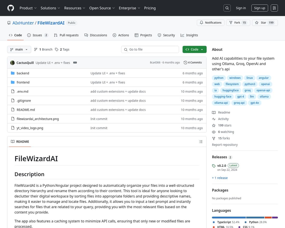Viewport: 285px width, 228px height.
Task: Open the Solutions dropdown menu
Action: click(x=50, y=8)
